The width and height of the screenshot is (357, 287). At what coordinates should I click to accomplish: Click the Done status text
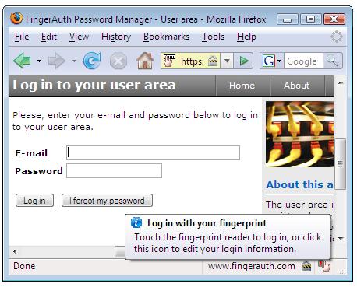(24, 266)
